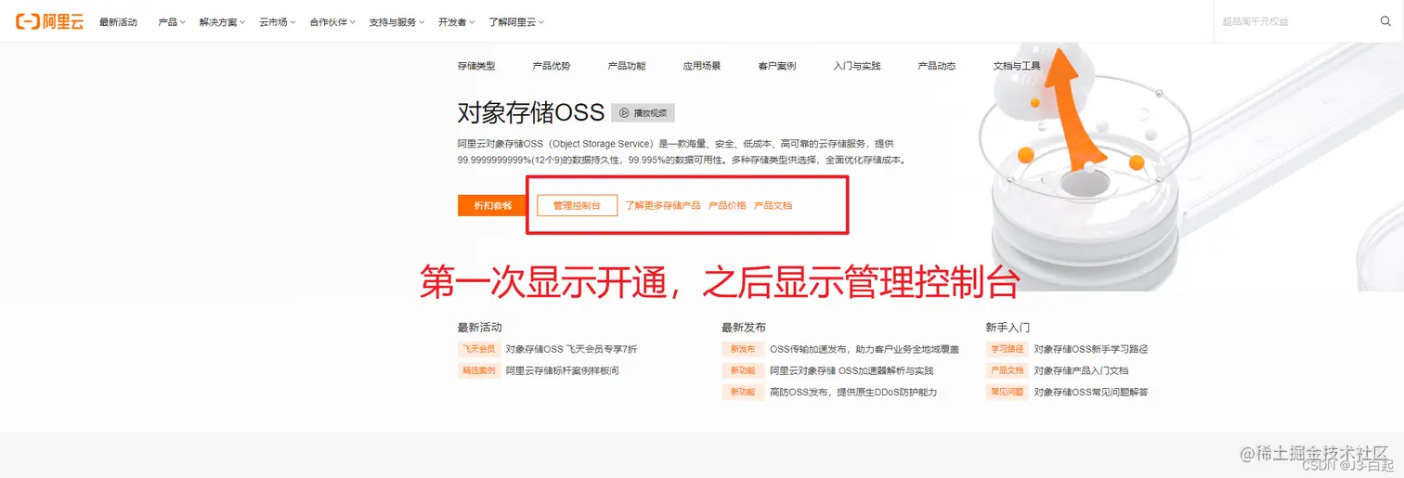Click the 新手入门 section heading
Screen dimensions: 1404x478
tap(1007, 328)
